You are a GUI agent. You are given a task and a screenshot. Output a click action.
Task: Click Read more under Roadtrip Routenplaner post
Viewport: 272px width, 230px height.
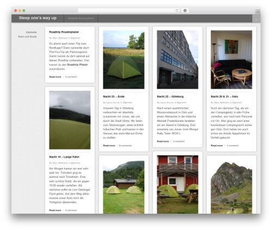coord(55,77)
